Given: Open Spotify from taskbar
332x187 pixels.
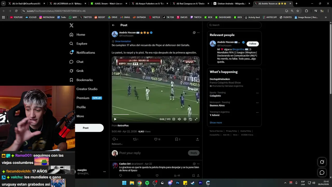Looking at the screenshot, I should (x=147, y=183).
